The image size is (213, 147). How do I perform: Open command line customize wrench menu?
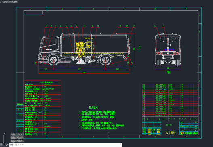click(x=7, y=145)
